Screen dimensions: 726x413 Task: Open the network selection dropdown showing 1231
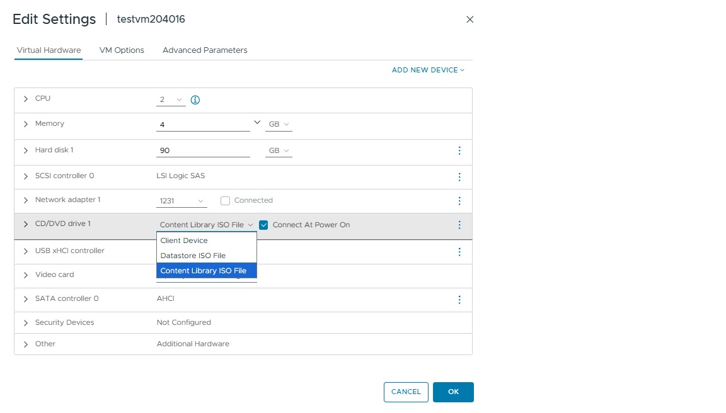(x=181, y=200)
